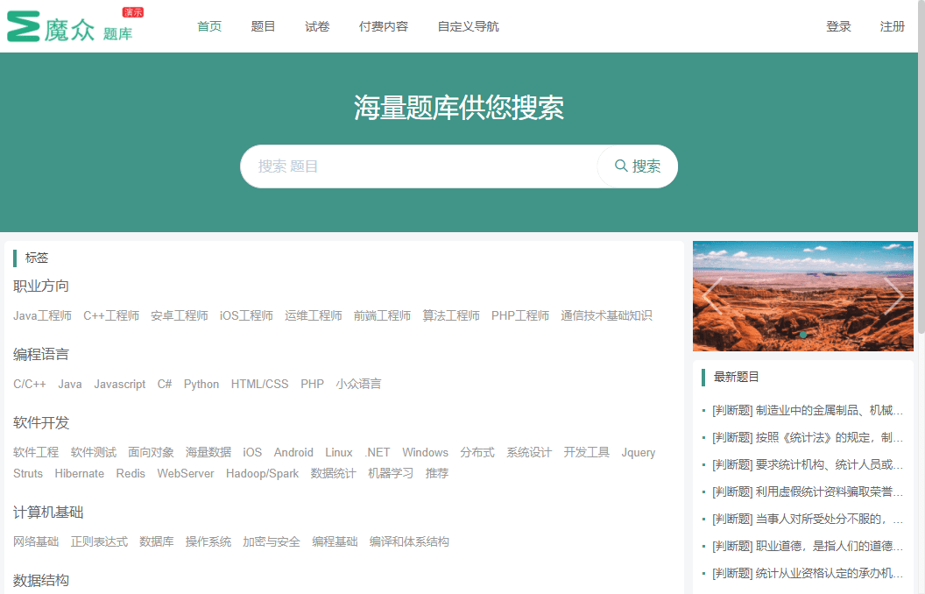The image size is (925, 594).
Task: Open the 首页 navigation tab
Action: [x=209, y=26]
